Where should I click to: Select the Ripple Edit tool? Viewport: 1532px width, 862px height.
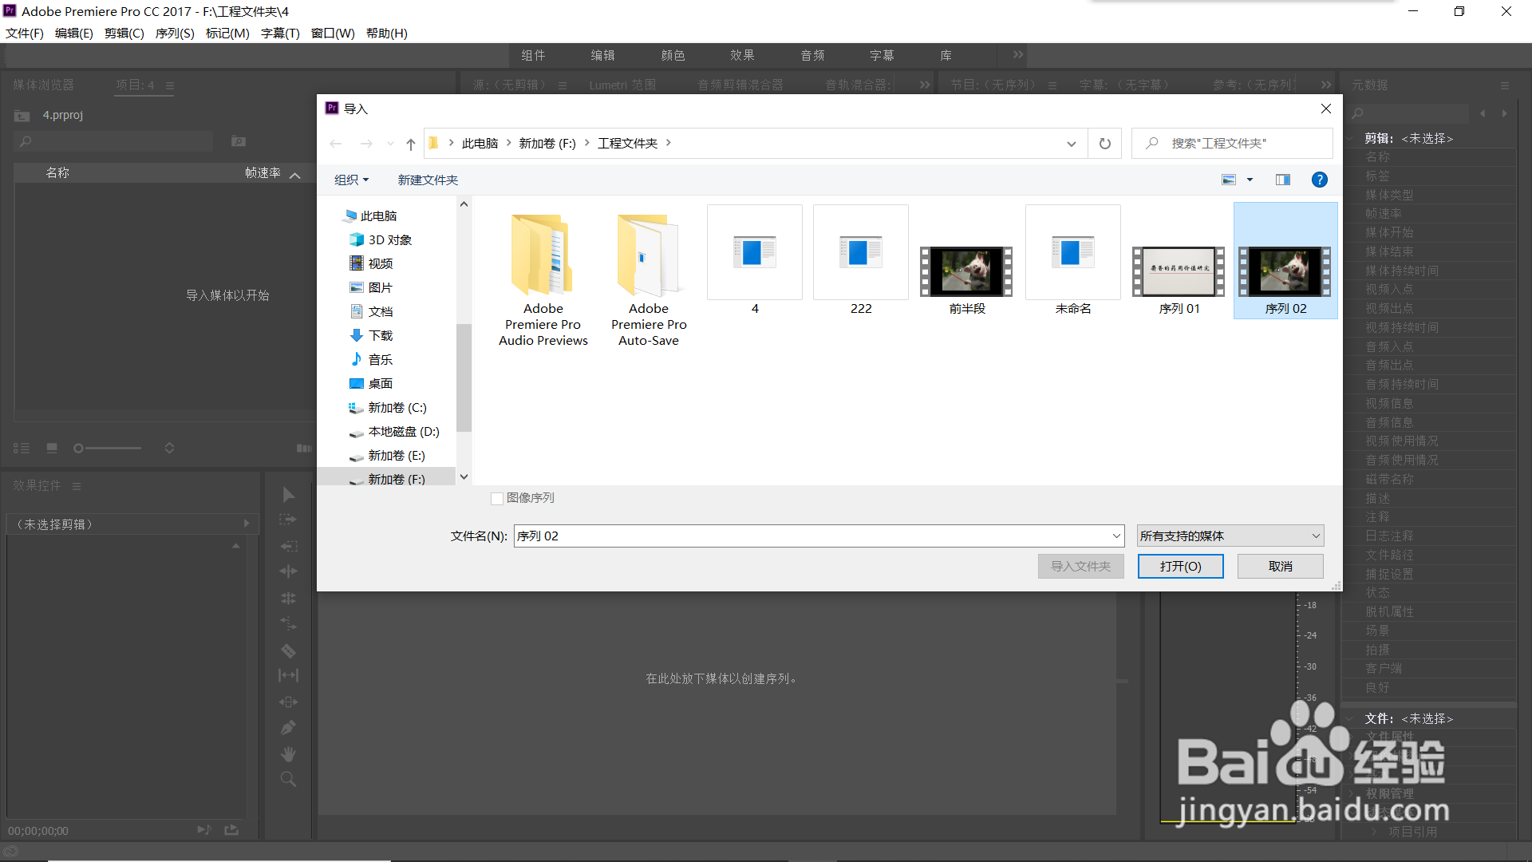(x=288, y=571)
